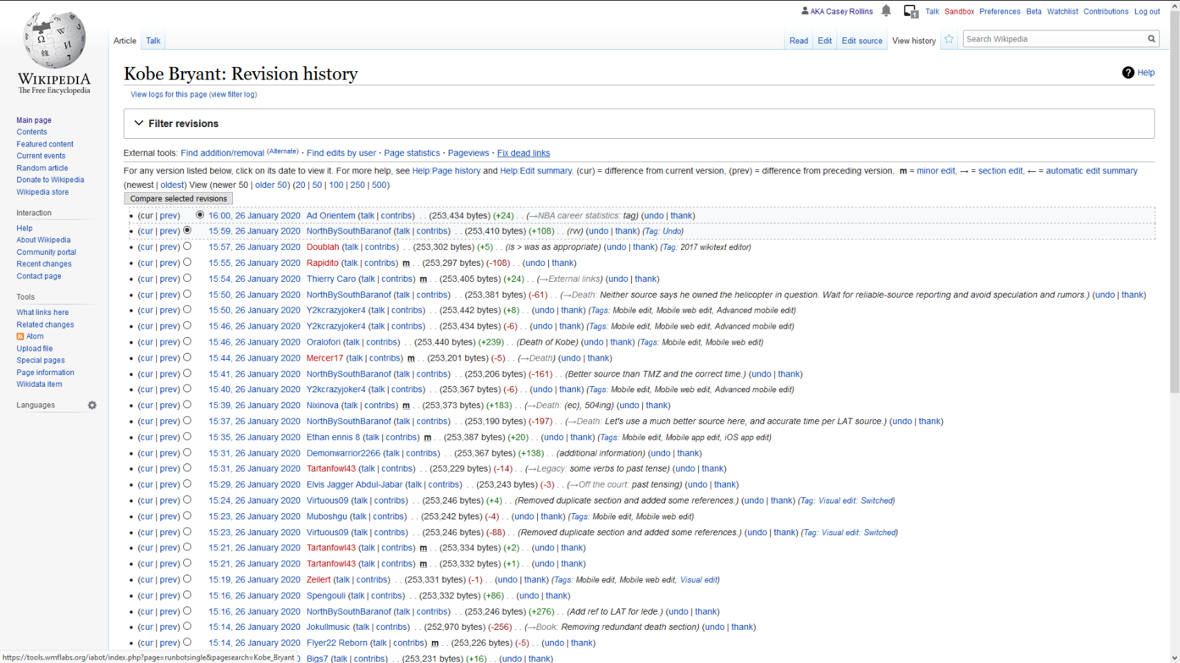Open the Page statistics external tool link
The height and width of the screenshot is (663, 1180).
tap(411, 153)
